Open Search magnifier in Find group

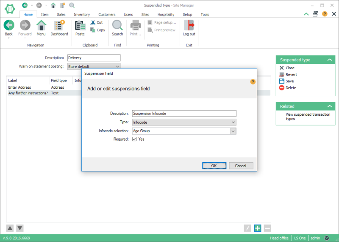[x=117, y=25]
